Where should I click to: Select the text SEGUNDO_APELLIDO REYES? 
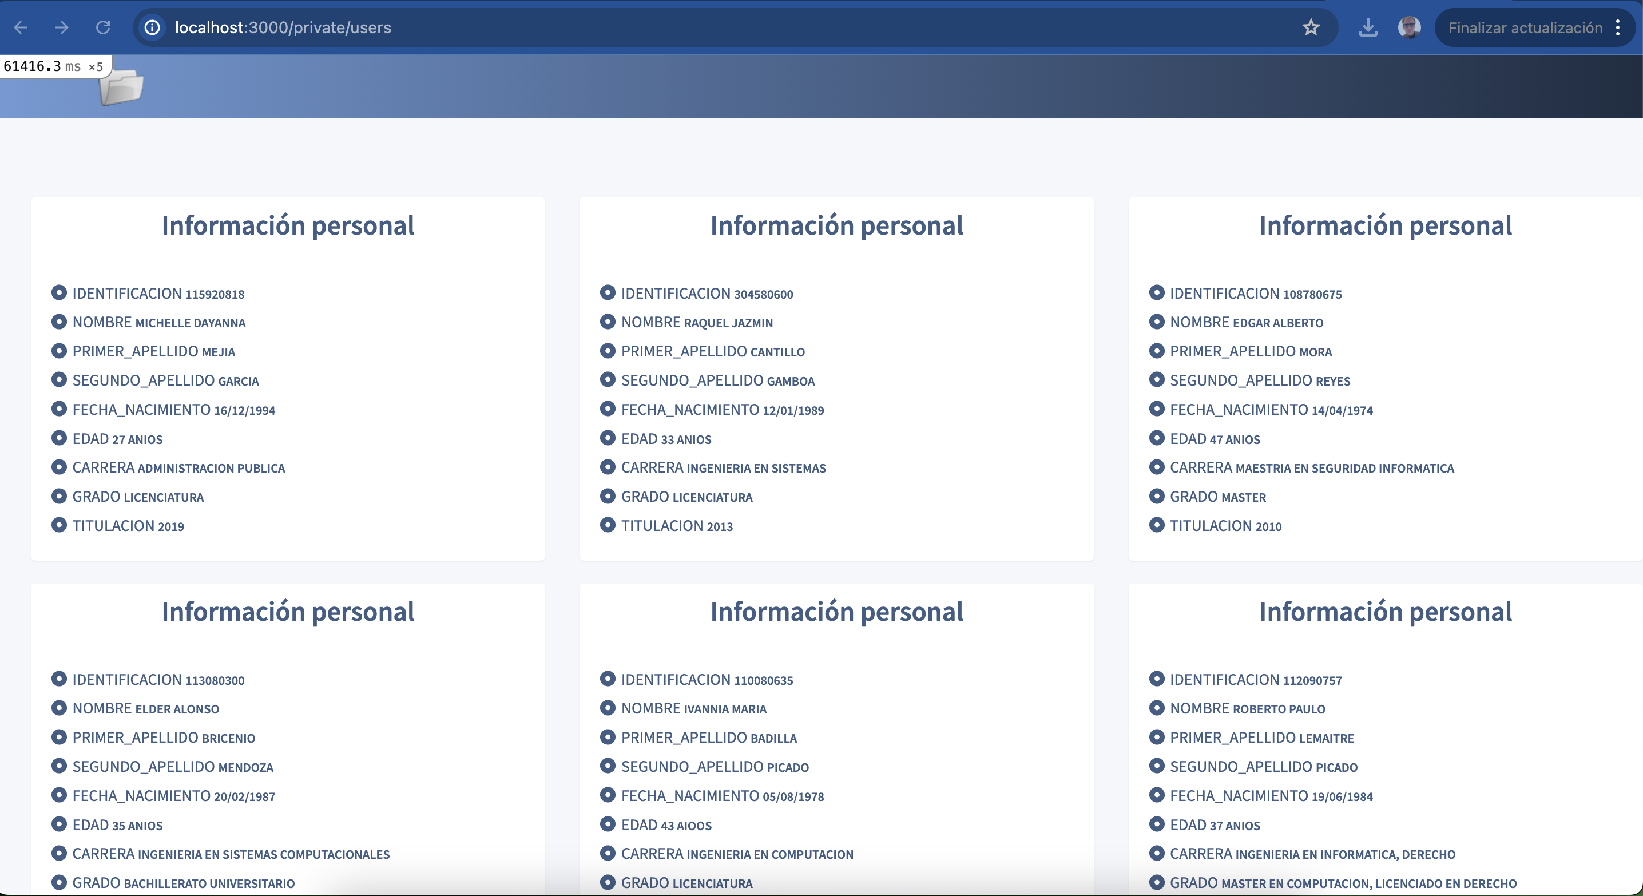[1260, 380]
